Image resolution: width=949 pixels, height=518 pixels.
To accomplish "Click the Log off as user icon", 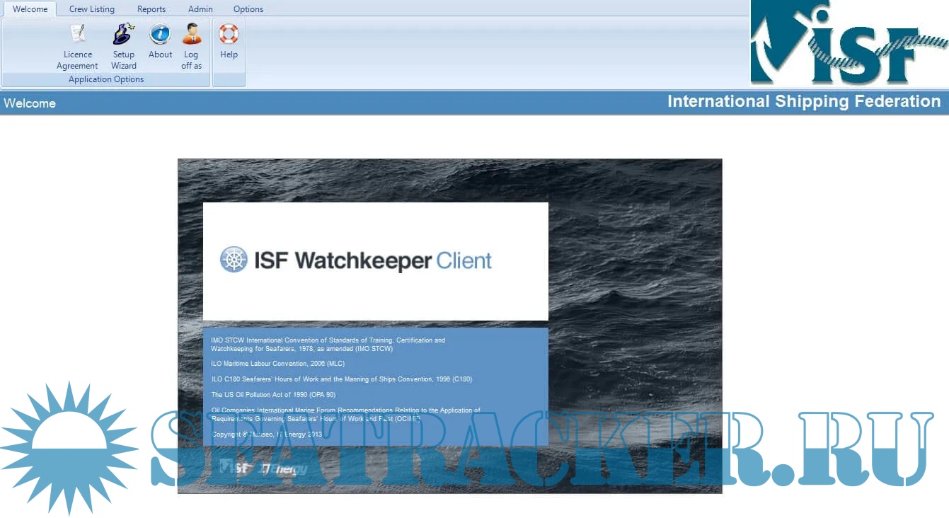I will click(x=191, y=35).
